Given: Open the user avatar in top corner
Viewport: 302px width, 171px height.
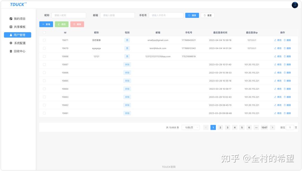Looking at the screenshot, I should click(295, 5).
